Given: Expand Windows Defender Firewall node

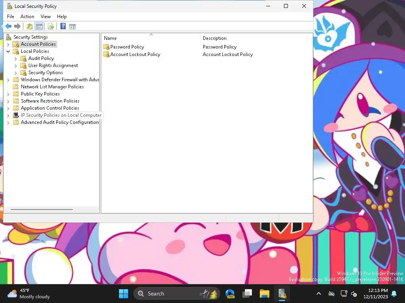Looking at the screenshot, I should (8, 80).
